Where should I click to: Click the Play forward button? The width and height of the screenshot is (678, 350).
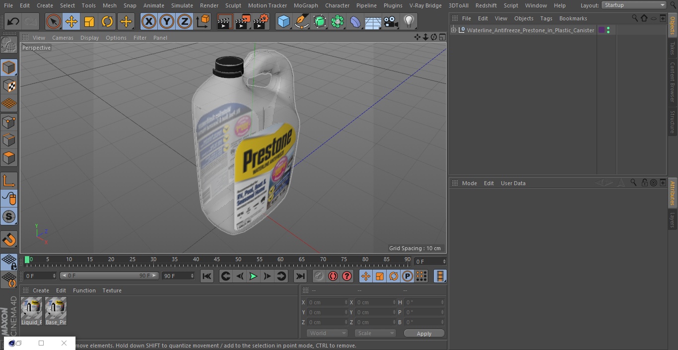click(253, 276)
